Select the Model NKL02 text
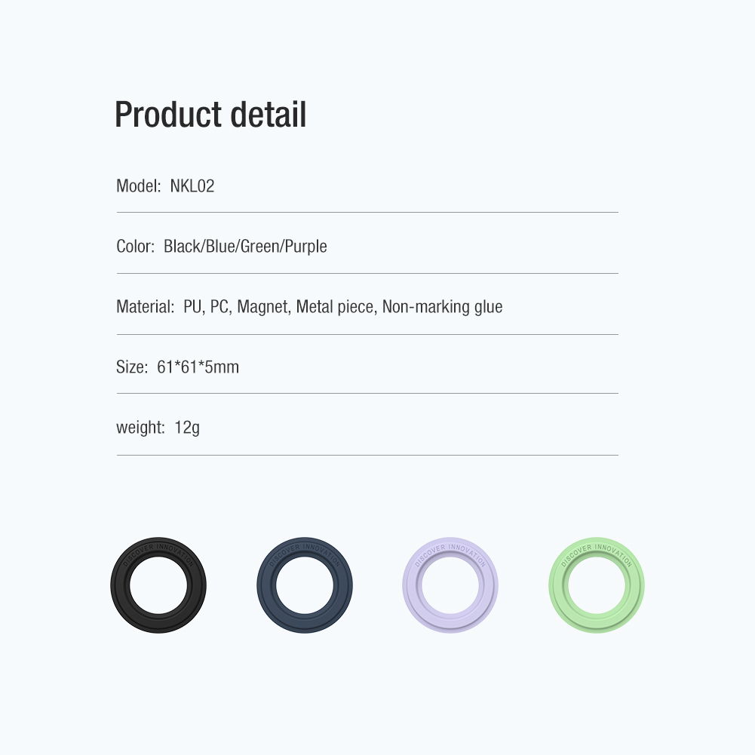 165,186
